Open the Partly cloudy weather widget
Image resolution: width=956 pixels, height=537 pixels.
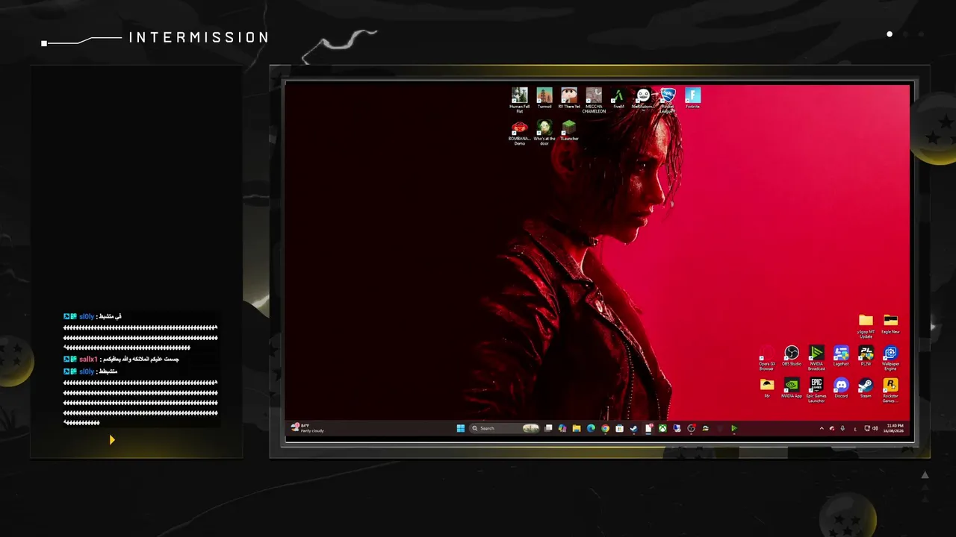tap(308, 428)
